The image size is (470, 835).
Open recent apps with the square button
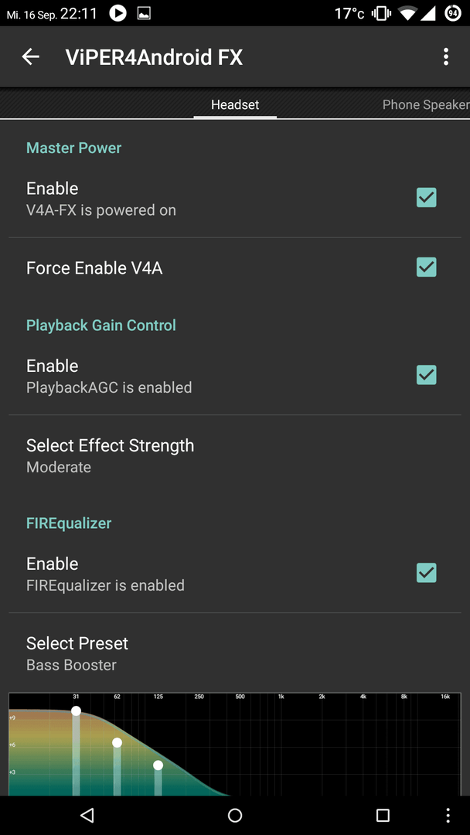(x=383, y=815)
